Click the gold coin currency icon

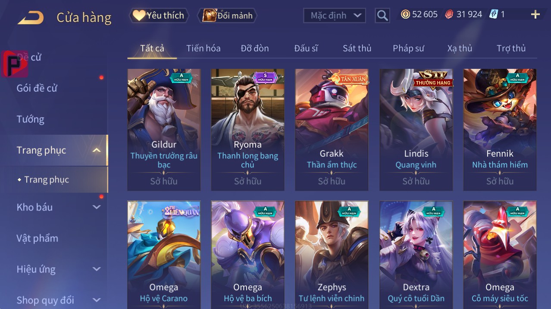click(405, 14)
